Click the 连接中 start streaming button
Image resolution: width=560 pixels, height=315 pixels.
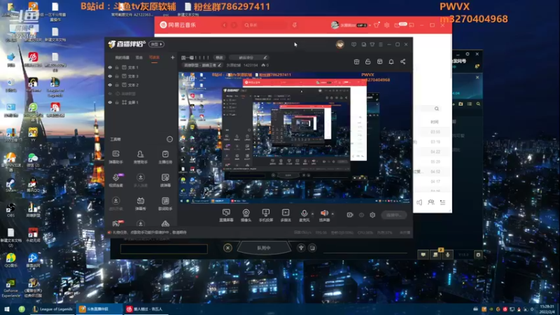point(393,215)
